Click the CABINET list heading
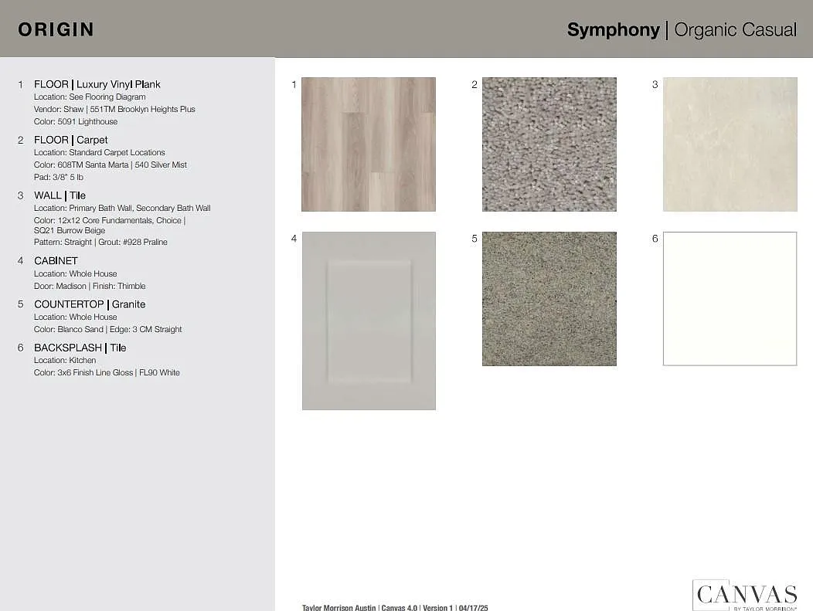Viewport: 813px width, 611px height. (x=56, y=261)
